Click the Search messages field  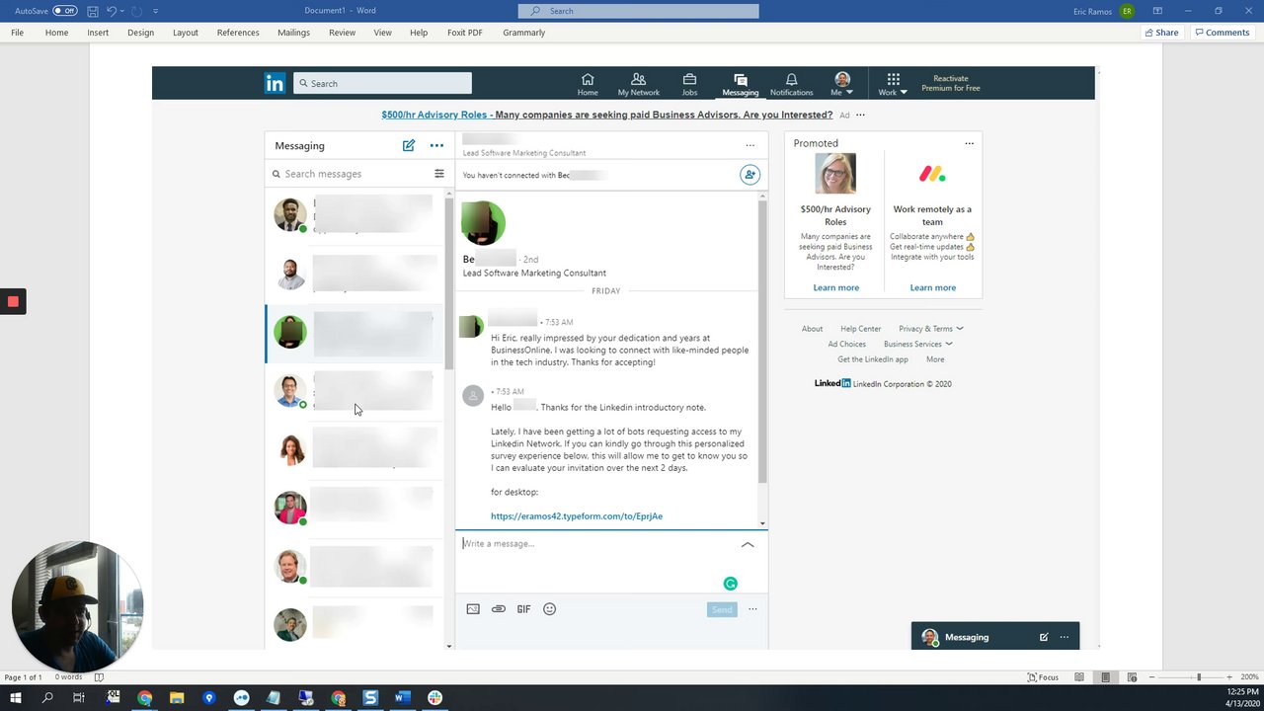click(x=351, y=174)
